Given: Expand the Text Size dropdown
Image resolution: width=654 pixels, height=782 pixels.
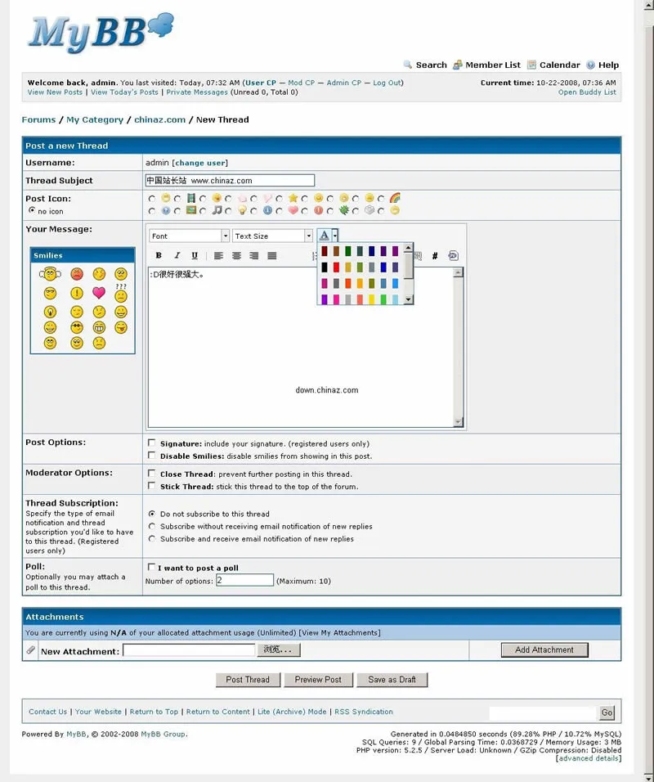Looking at the screenshot, I should click(x=272, y=236).
